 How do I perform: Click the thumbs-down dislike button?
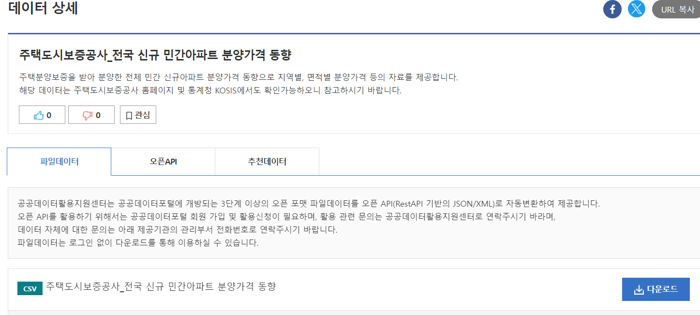(91, 115)
